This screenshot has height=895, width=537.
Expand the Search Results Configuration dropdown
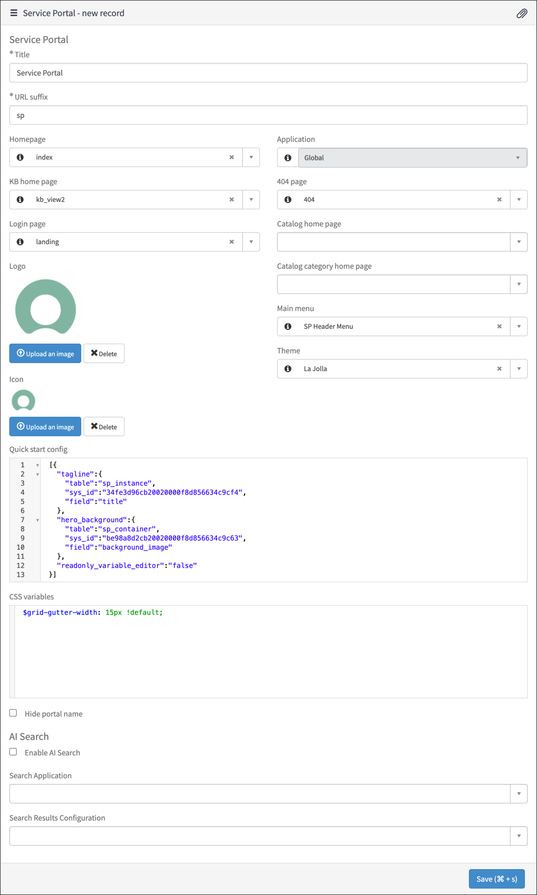519,836
